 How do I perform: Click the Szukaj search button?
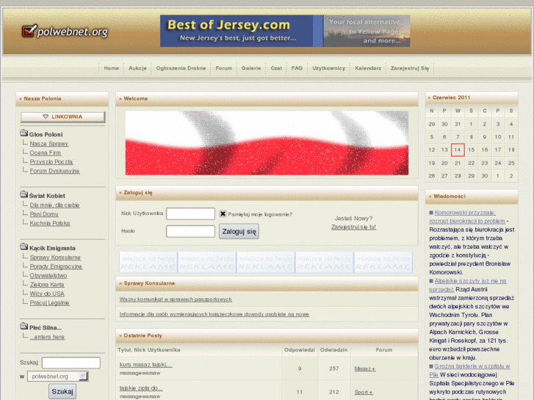pyautogui.click(x=62, y=391)
